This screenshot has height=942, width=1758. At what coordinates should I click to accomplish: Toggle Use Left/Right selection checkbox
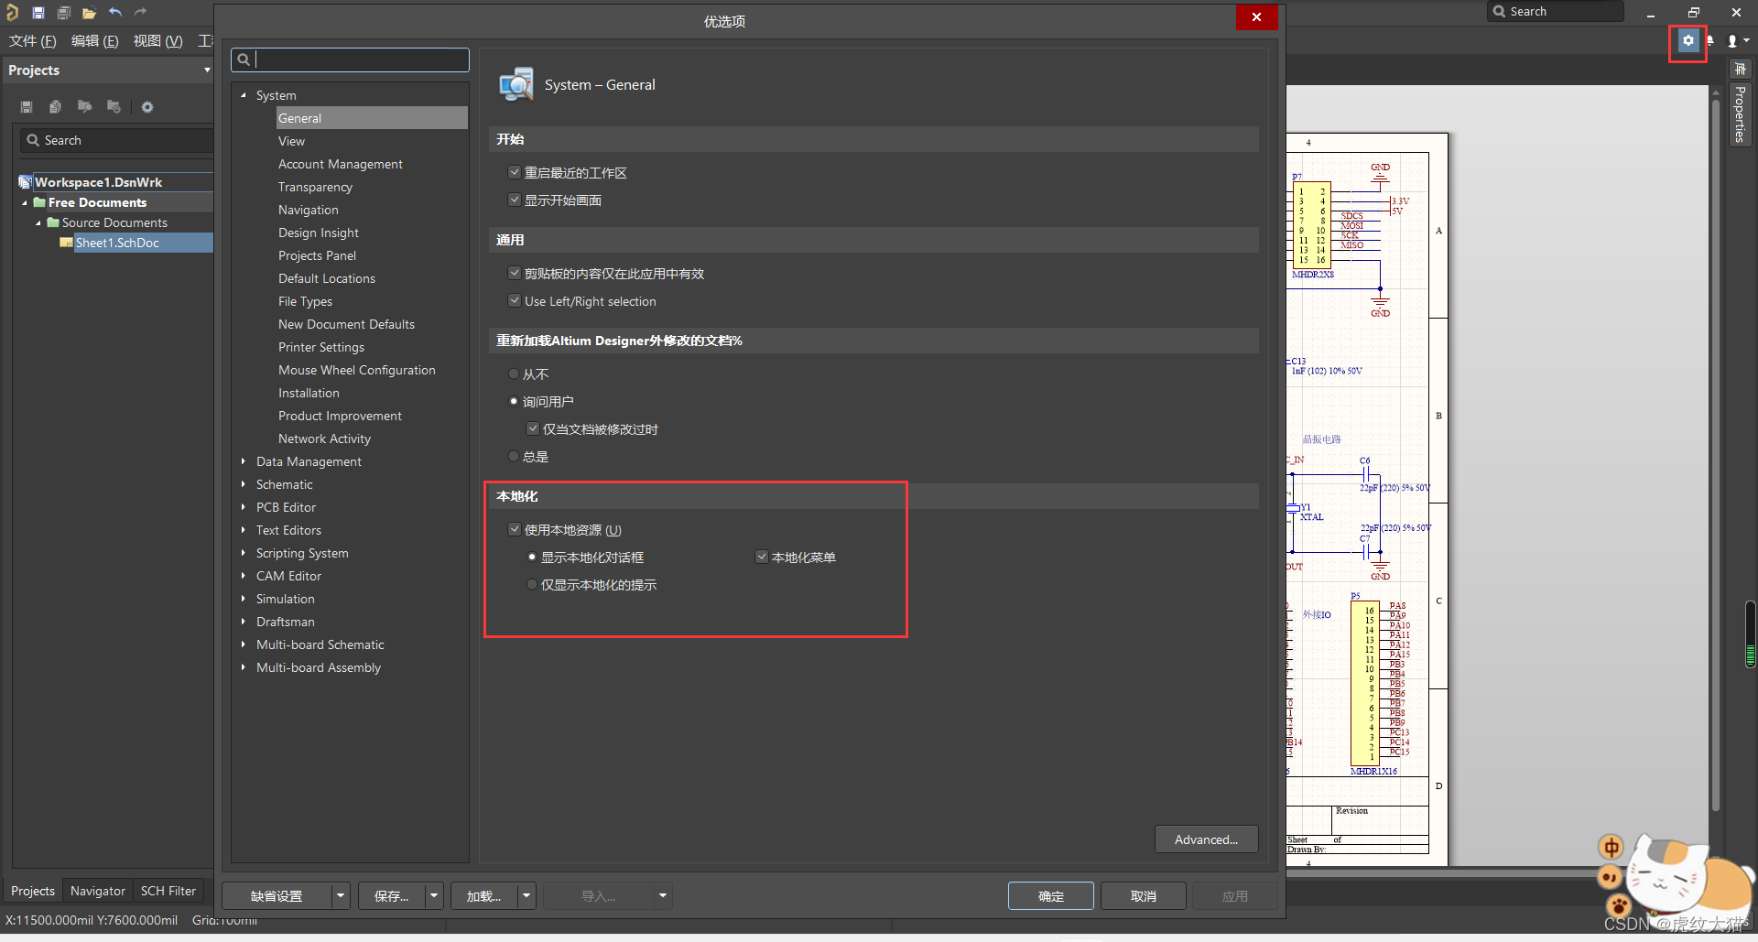(515, 300)
